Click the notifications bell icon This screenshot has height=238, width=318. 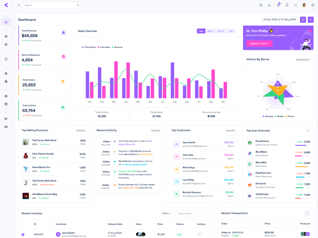point(287,5)
